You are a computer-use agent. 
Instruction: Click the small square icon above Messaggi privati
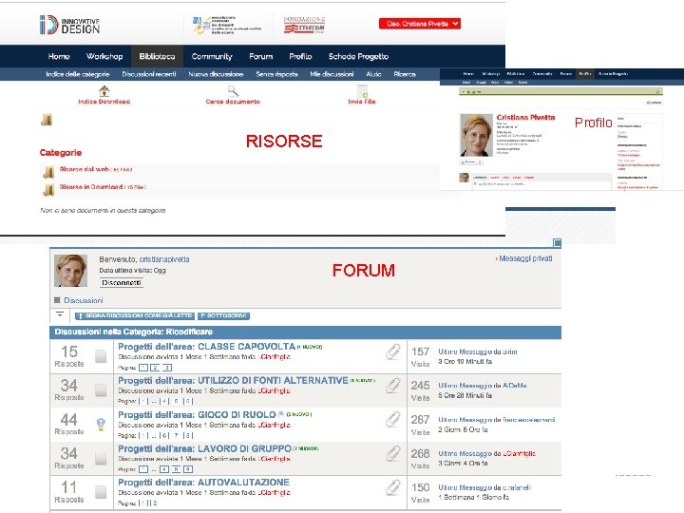[x=557, y=243]
